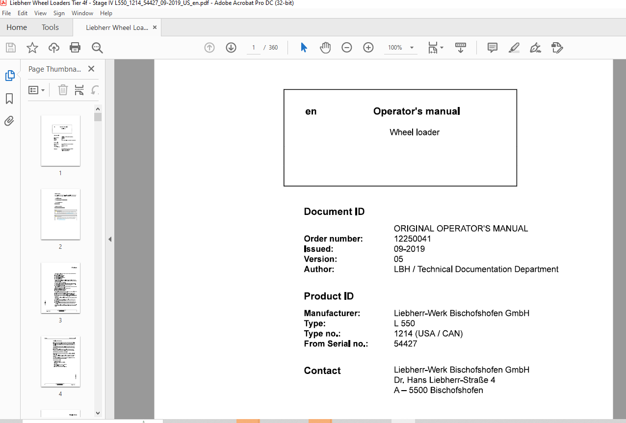
Task: Go to next page arrow
Action: click(x=231, y=48)
